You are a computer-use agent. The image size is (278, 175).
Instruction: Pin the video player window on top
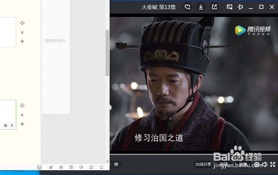240,7
